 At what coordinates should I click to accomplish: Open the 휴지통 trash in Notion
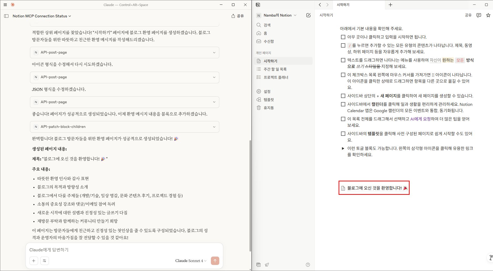(269, 108)
